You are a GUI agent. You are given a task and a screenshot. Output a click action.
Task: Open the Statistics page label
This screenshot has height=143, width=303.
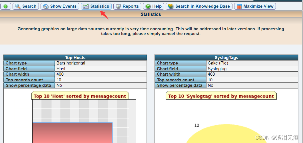click(x=100, y=6)
